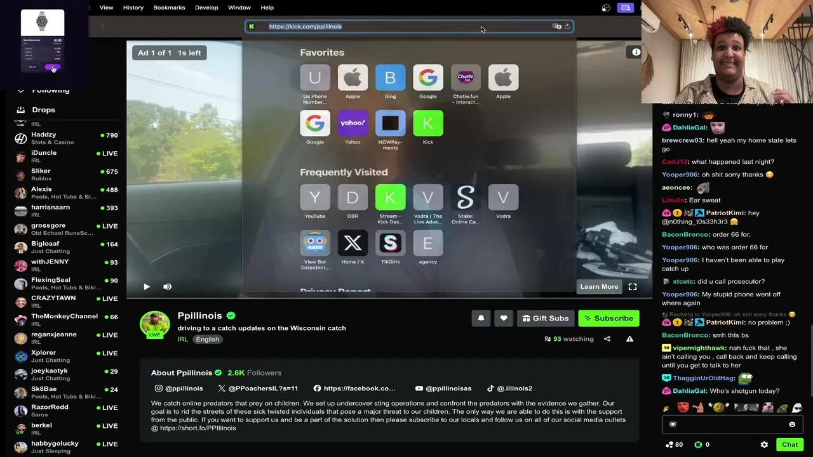This screenshot has width=813, height=457.
Task: Open grossgore's Old School RuneScape stream
Action: coord(67,229)
